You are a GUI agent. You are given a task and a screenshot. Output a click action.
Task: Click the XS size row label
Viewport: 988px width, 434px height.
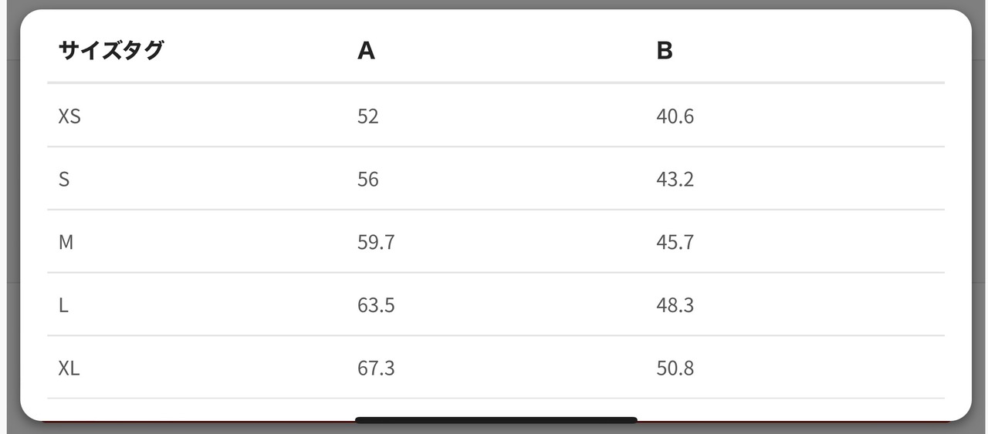69,116
